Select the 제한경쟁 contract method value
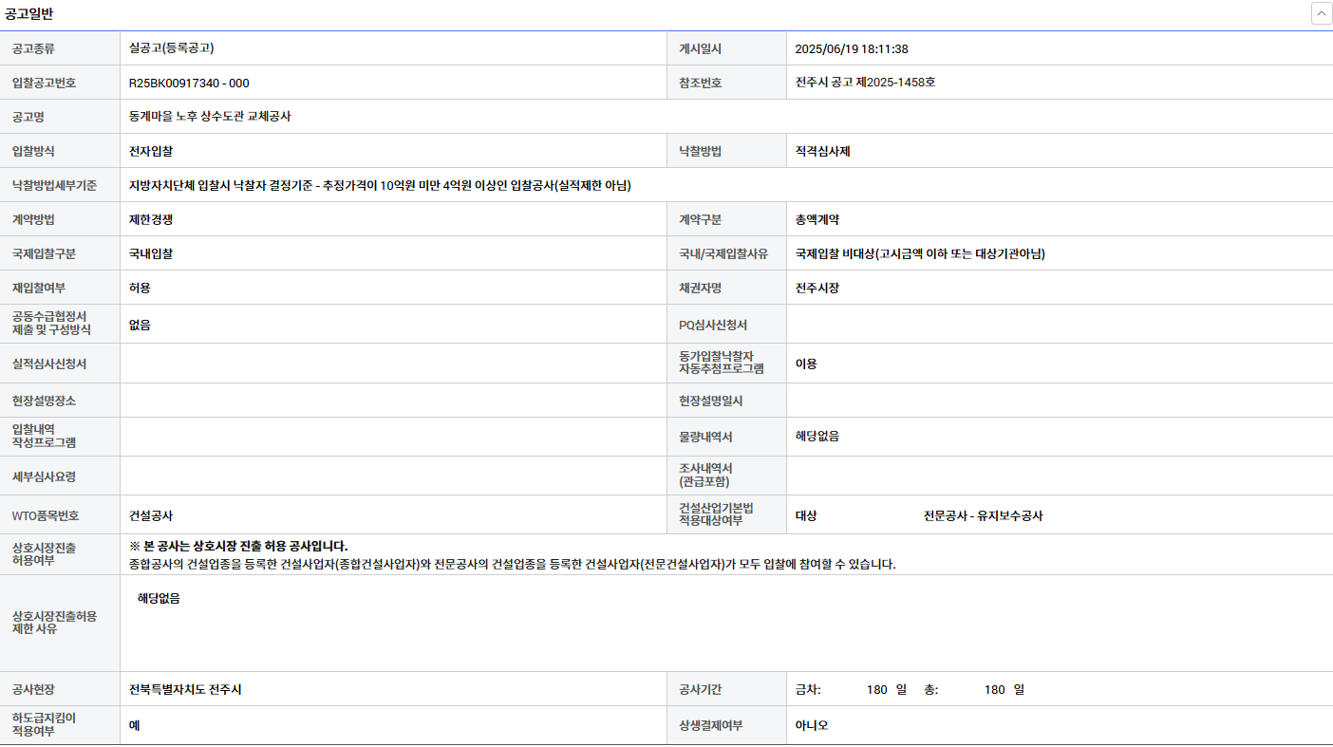Image resolution: width=1333 pixels, height=747 pixels. pyautogui.click(x=151, y=219)
